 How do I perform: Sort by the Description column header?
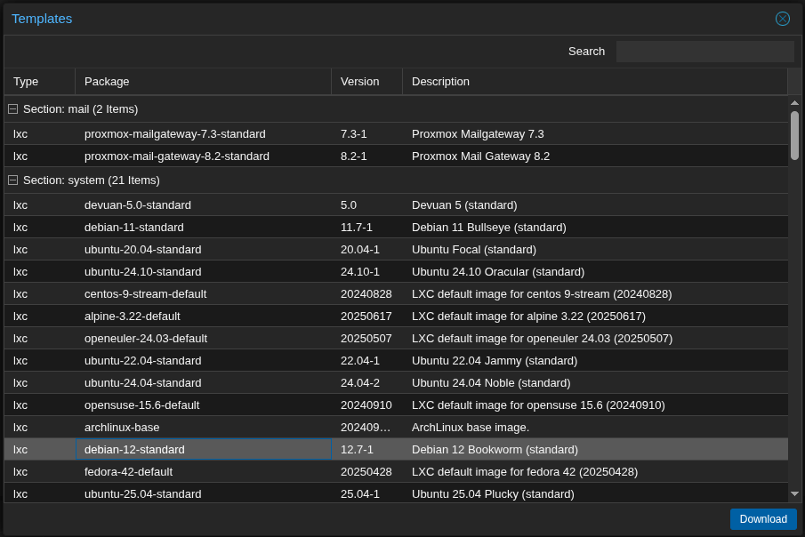tap(595, 82)
